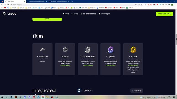This screenshot has height=99, width=177.
Task: Open the weather widget showing 11°C Cloudy
Action: tap(145, 97)
